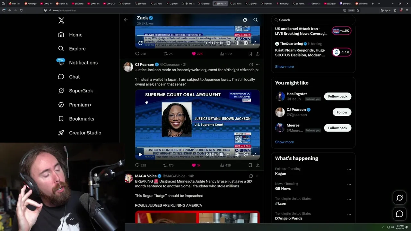This screenshot has width=411, height=231.
Task: Open more options for D'Angelo Ponds trend
Action: [x=349, y=214]
